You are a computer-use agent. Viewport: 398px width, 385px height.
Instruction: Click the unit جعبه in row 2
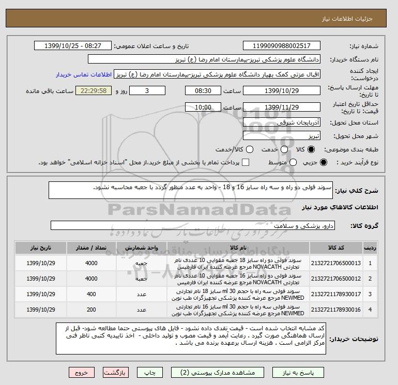click(x=142, y=279)
